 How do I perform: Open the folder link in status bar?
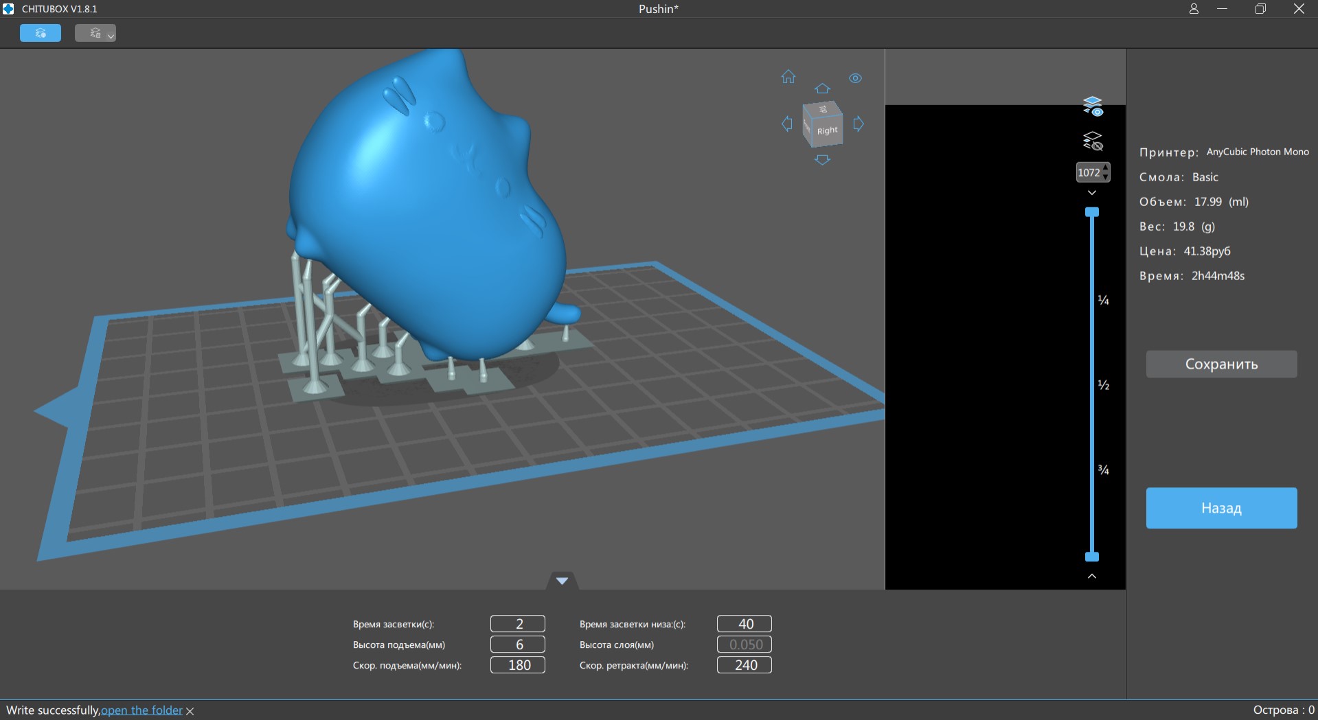point(141,710)
